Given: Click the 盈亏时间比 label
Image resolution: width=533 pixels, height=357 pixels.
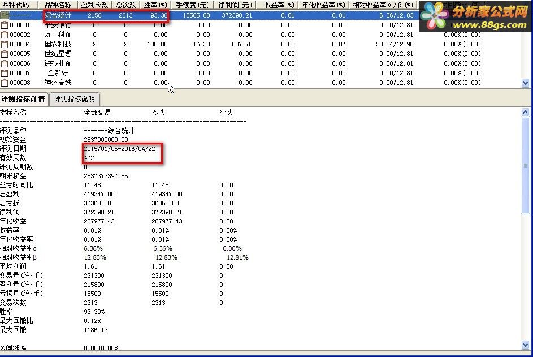Looking at the screenshot, I should pyautogui.click(x=16, y=185).
